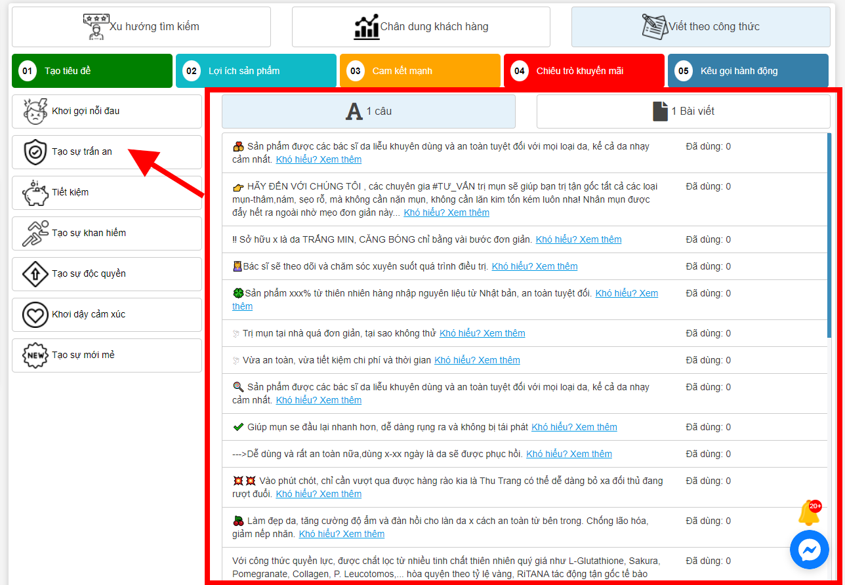Select the 1 Bài viết option
Screen dimensions: 845x585
coord(684,111)
